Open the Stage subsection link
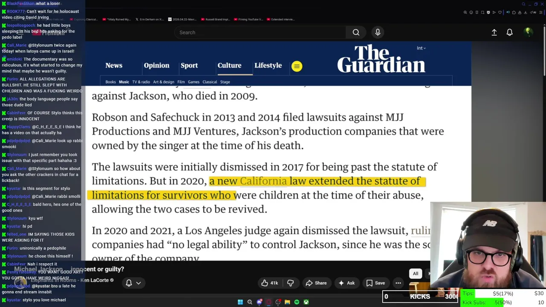The image size is (546, 307). [x=225, y=82]
